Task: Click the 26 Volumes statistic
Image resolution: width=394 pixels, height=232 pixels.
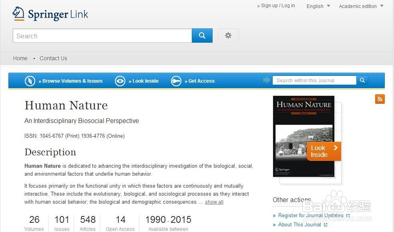Action: 34,223
